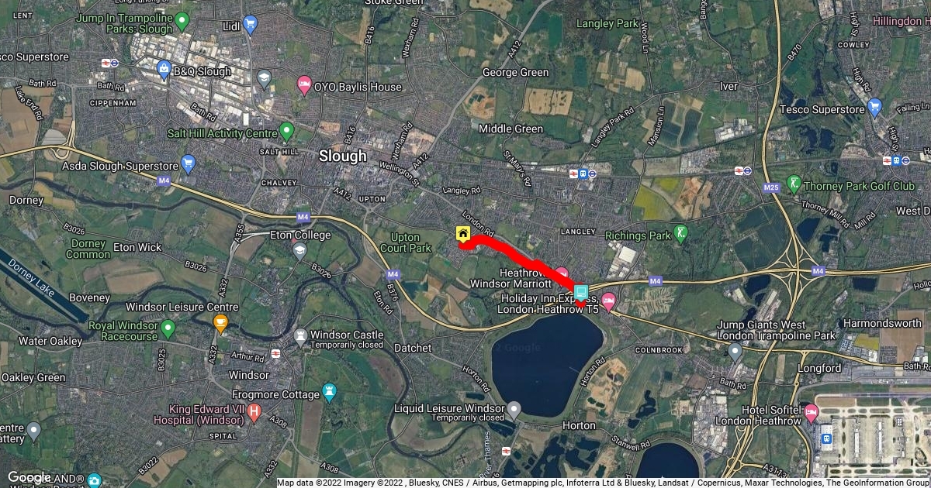Click the Hotel Sofitel London Heathrow pin
The width and height of the screenshot is (931, 488).
click(x=812, y=411)
